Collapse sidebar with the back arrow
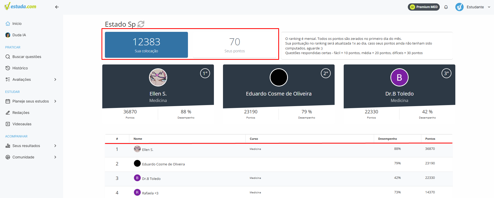The image size is (494, 198). (x=57, y=7)
